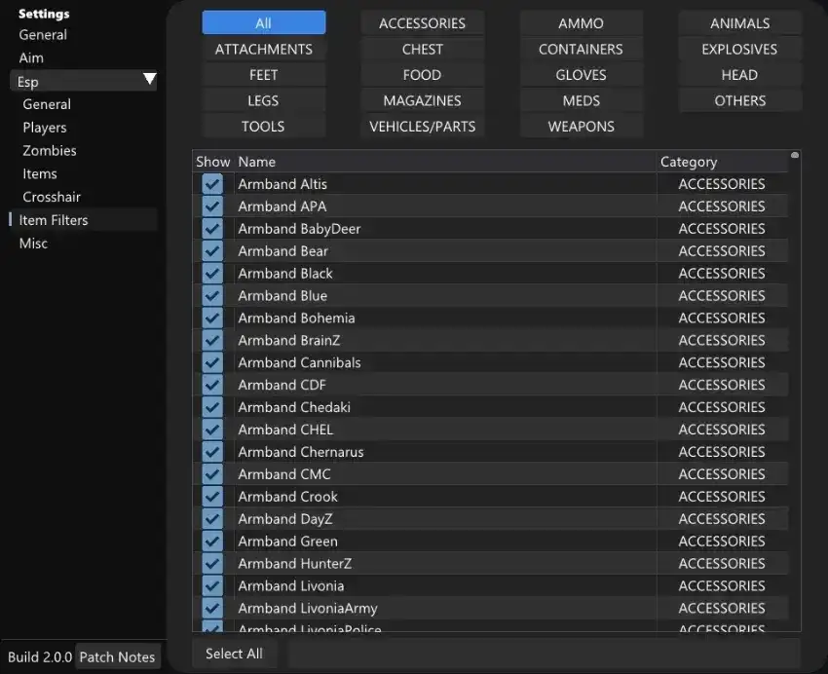Disable showing Armband Chernarus
The image size is (828, 674).
[211, 451]
